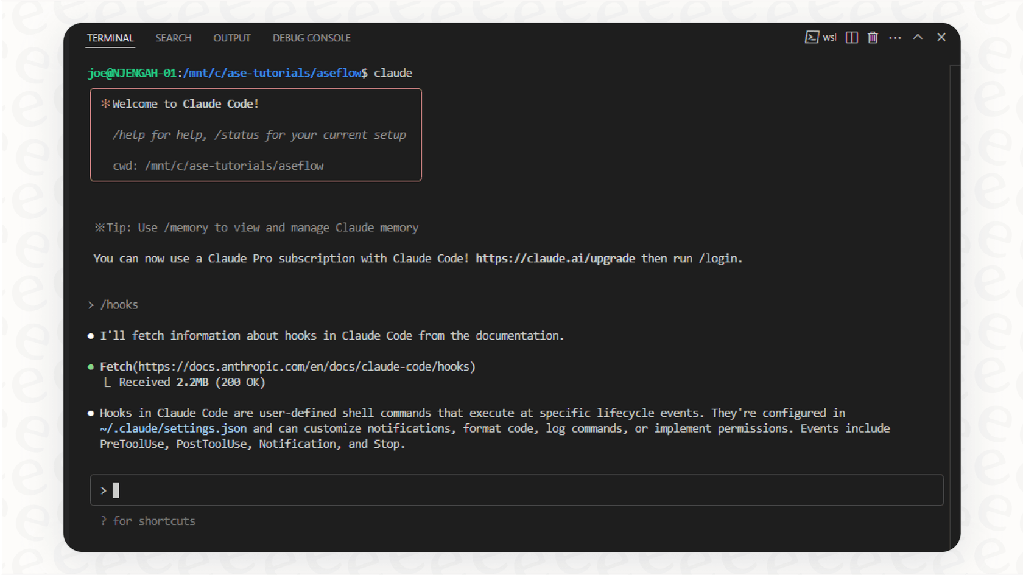Switch to the SEARCH tab
This screenshot has height=575, width=1023.
coord(174,38)
